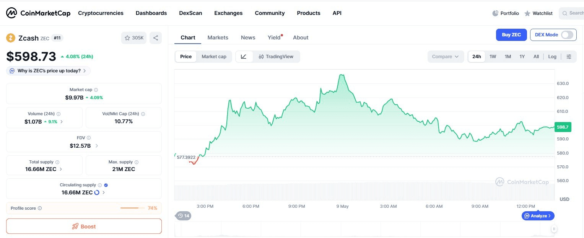Image resolution: width=584 pixels, height=238 pixels.
Task: Click Volume (24h) info icon
Action: coord(59,114)
